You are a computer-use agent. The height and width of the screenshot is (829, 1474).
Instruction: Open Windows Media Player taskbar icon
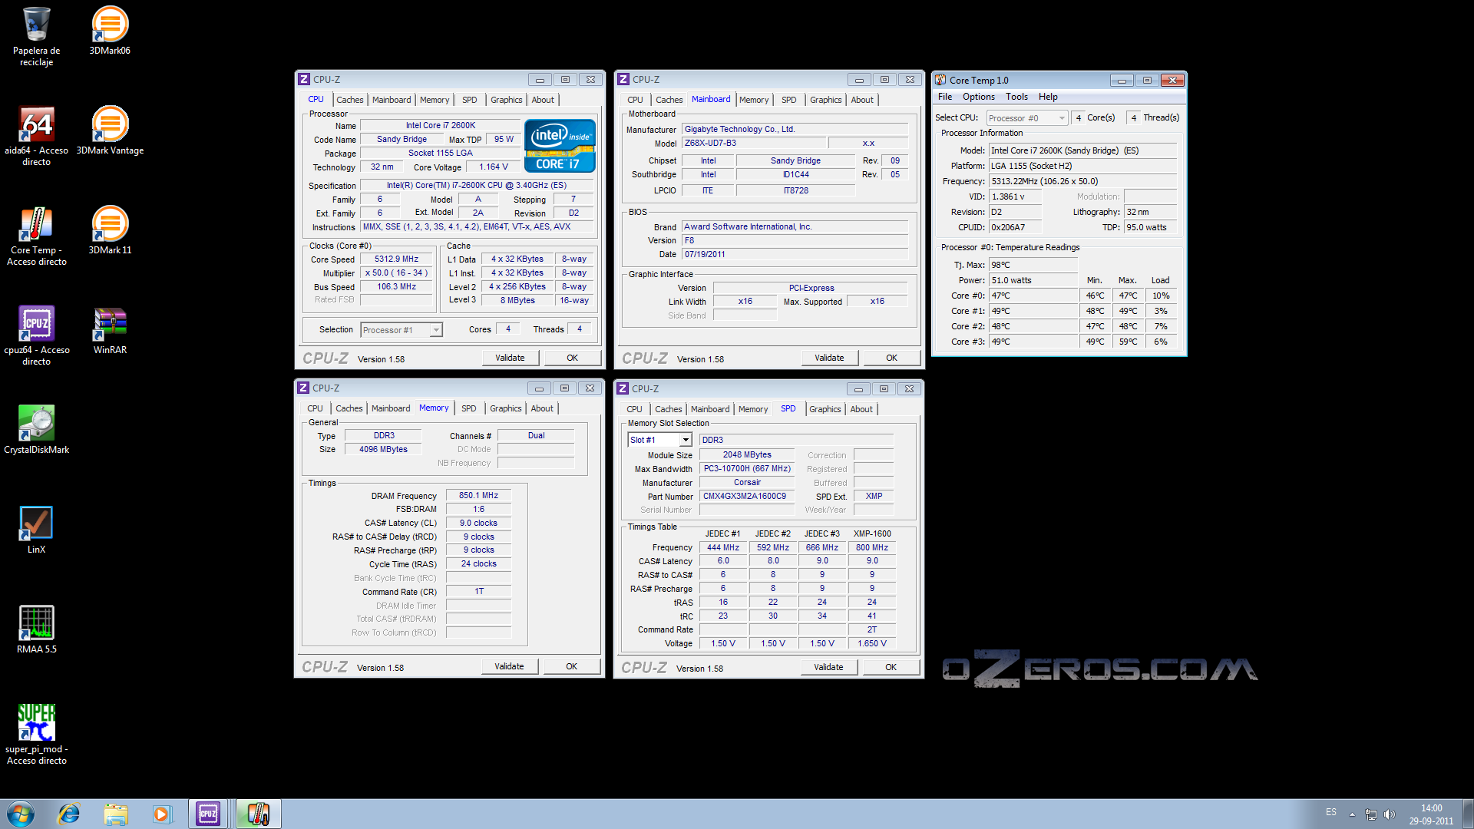[x=161, y=814]
